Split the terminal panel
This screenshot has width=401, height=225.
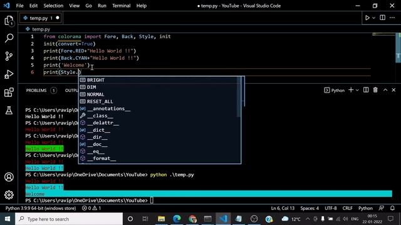tap(366, 90)
